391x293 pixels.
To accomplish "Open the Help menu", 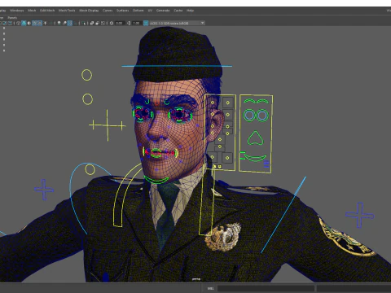I will coord(190,11).
